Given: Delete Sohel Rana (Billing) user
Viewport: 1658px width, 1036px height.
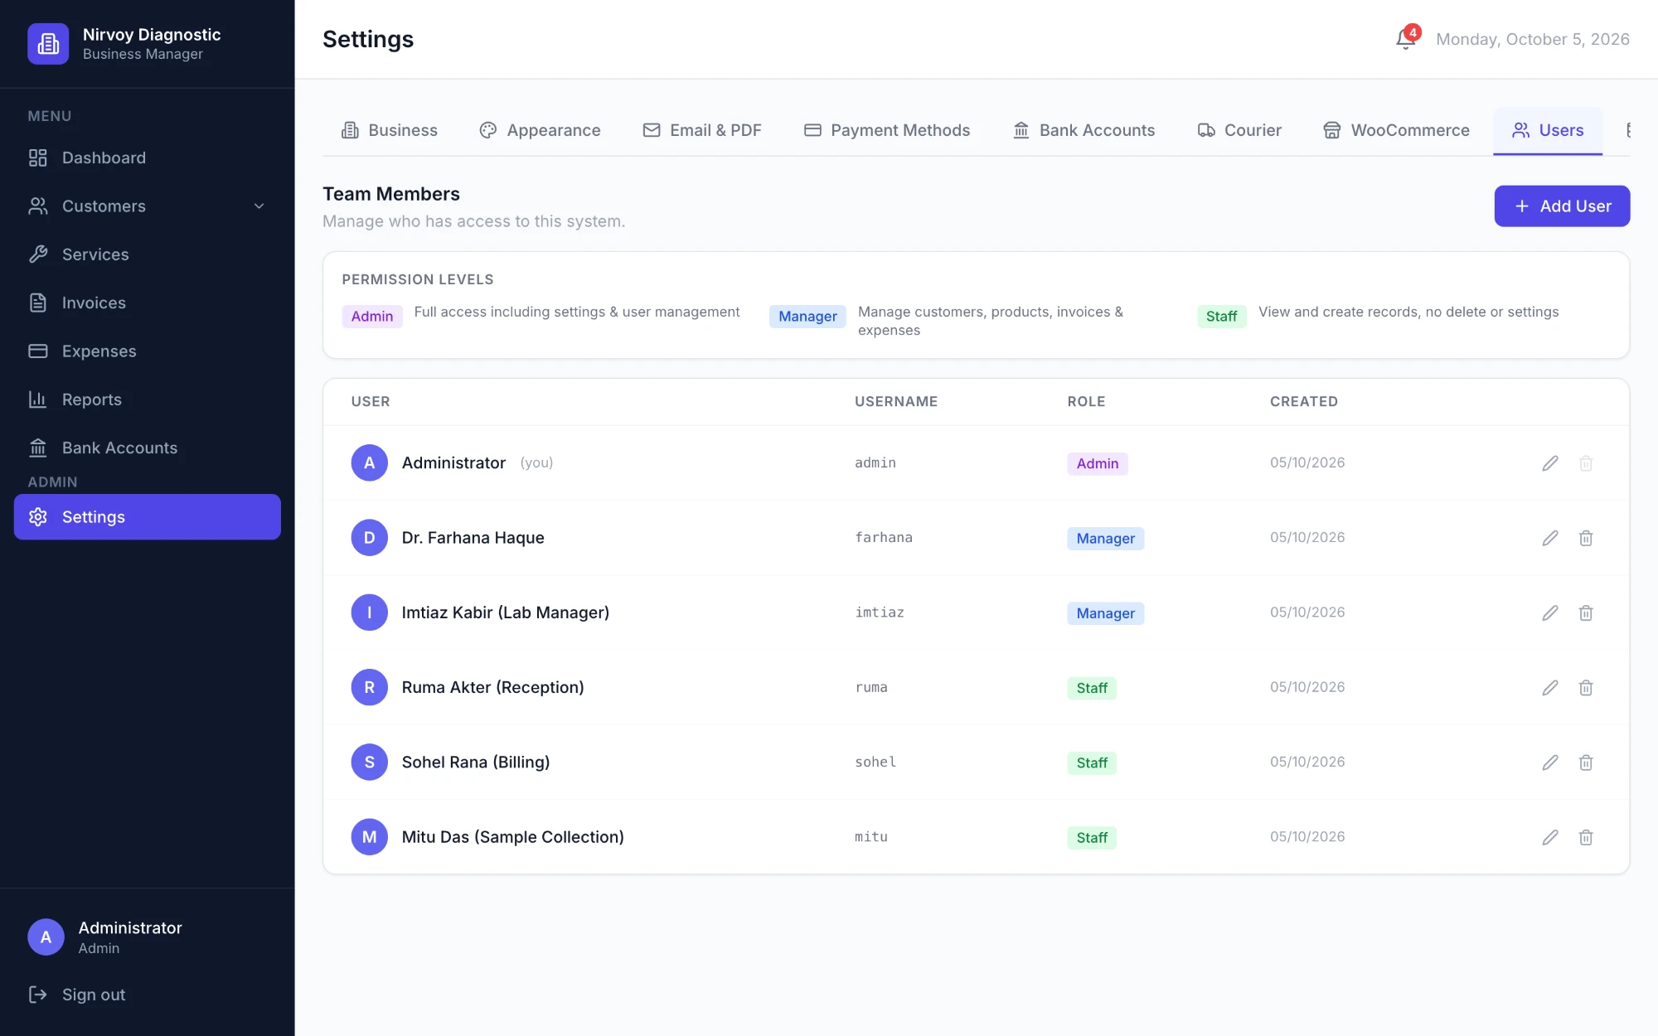Looking at the screenshot, I should tap(1586, 762).
